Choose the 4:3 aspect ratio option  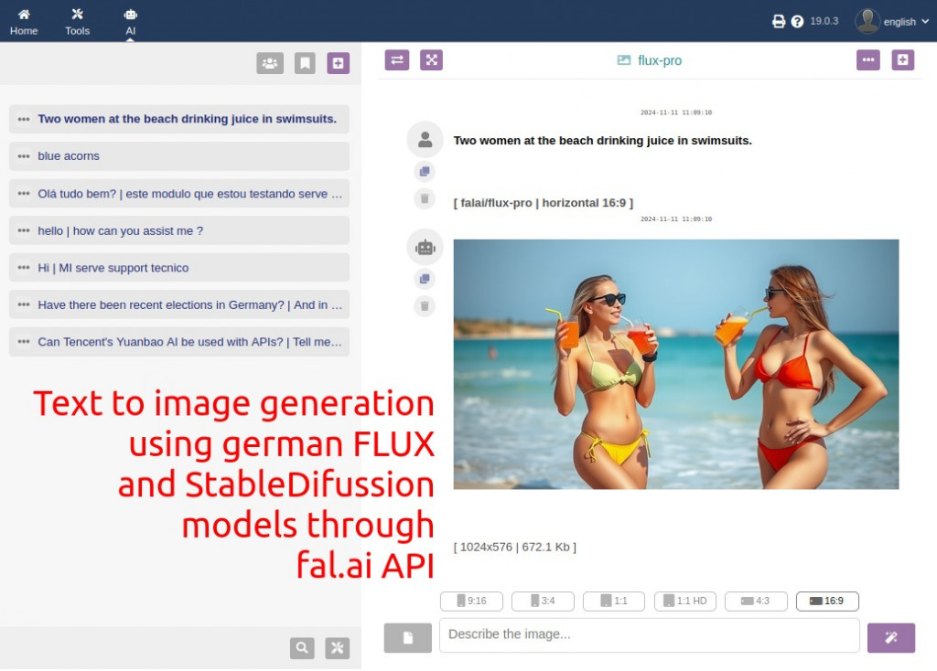click(756, 602)
